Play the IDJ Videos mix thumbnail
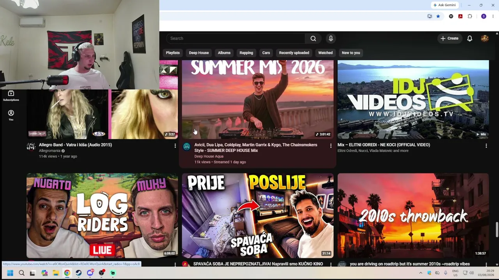Screen dimensions: 499x280 [x=413, y=100]
